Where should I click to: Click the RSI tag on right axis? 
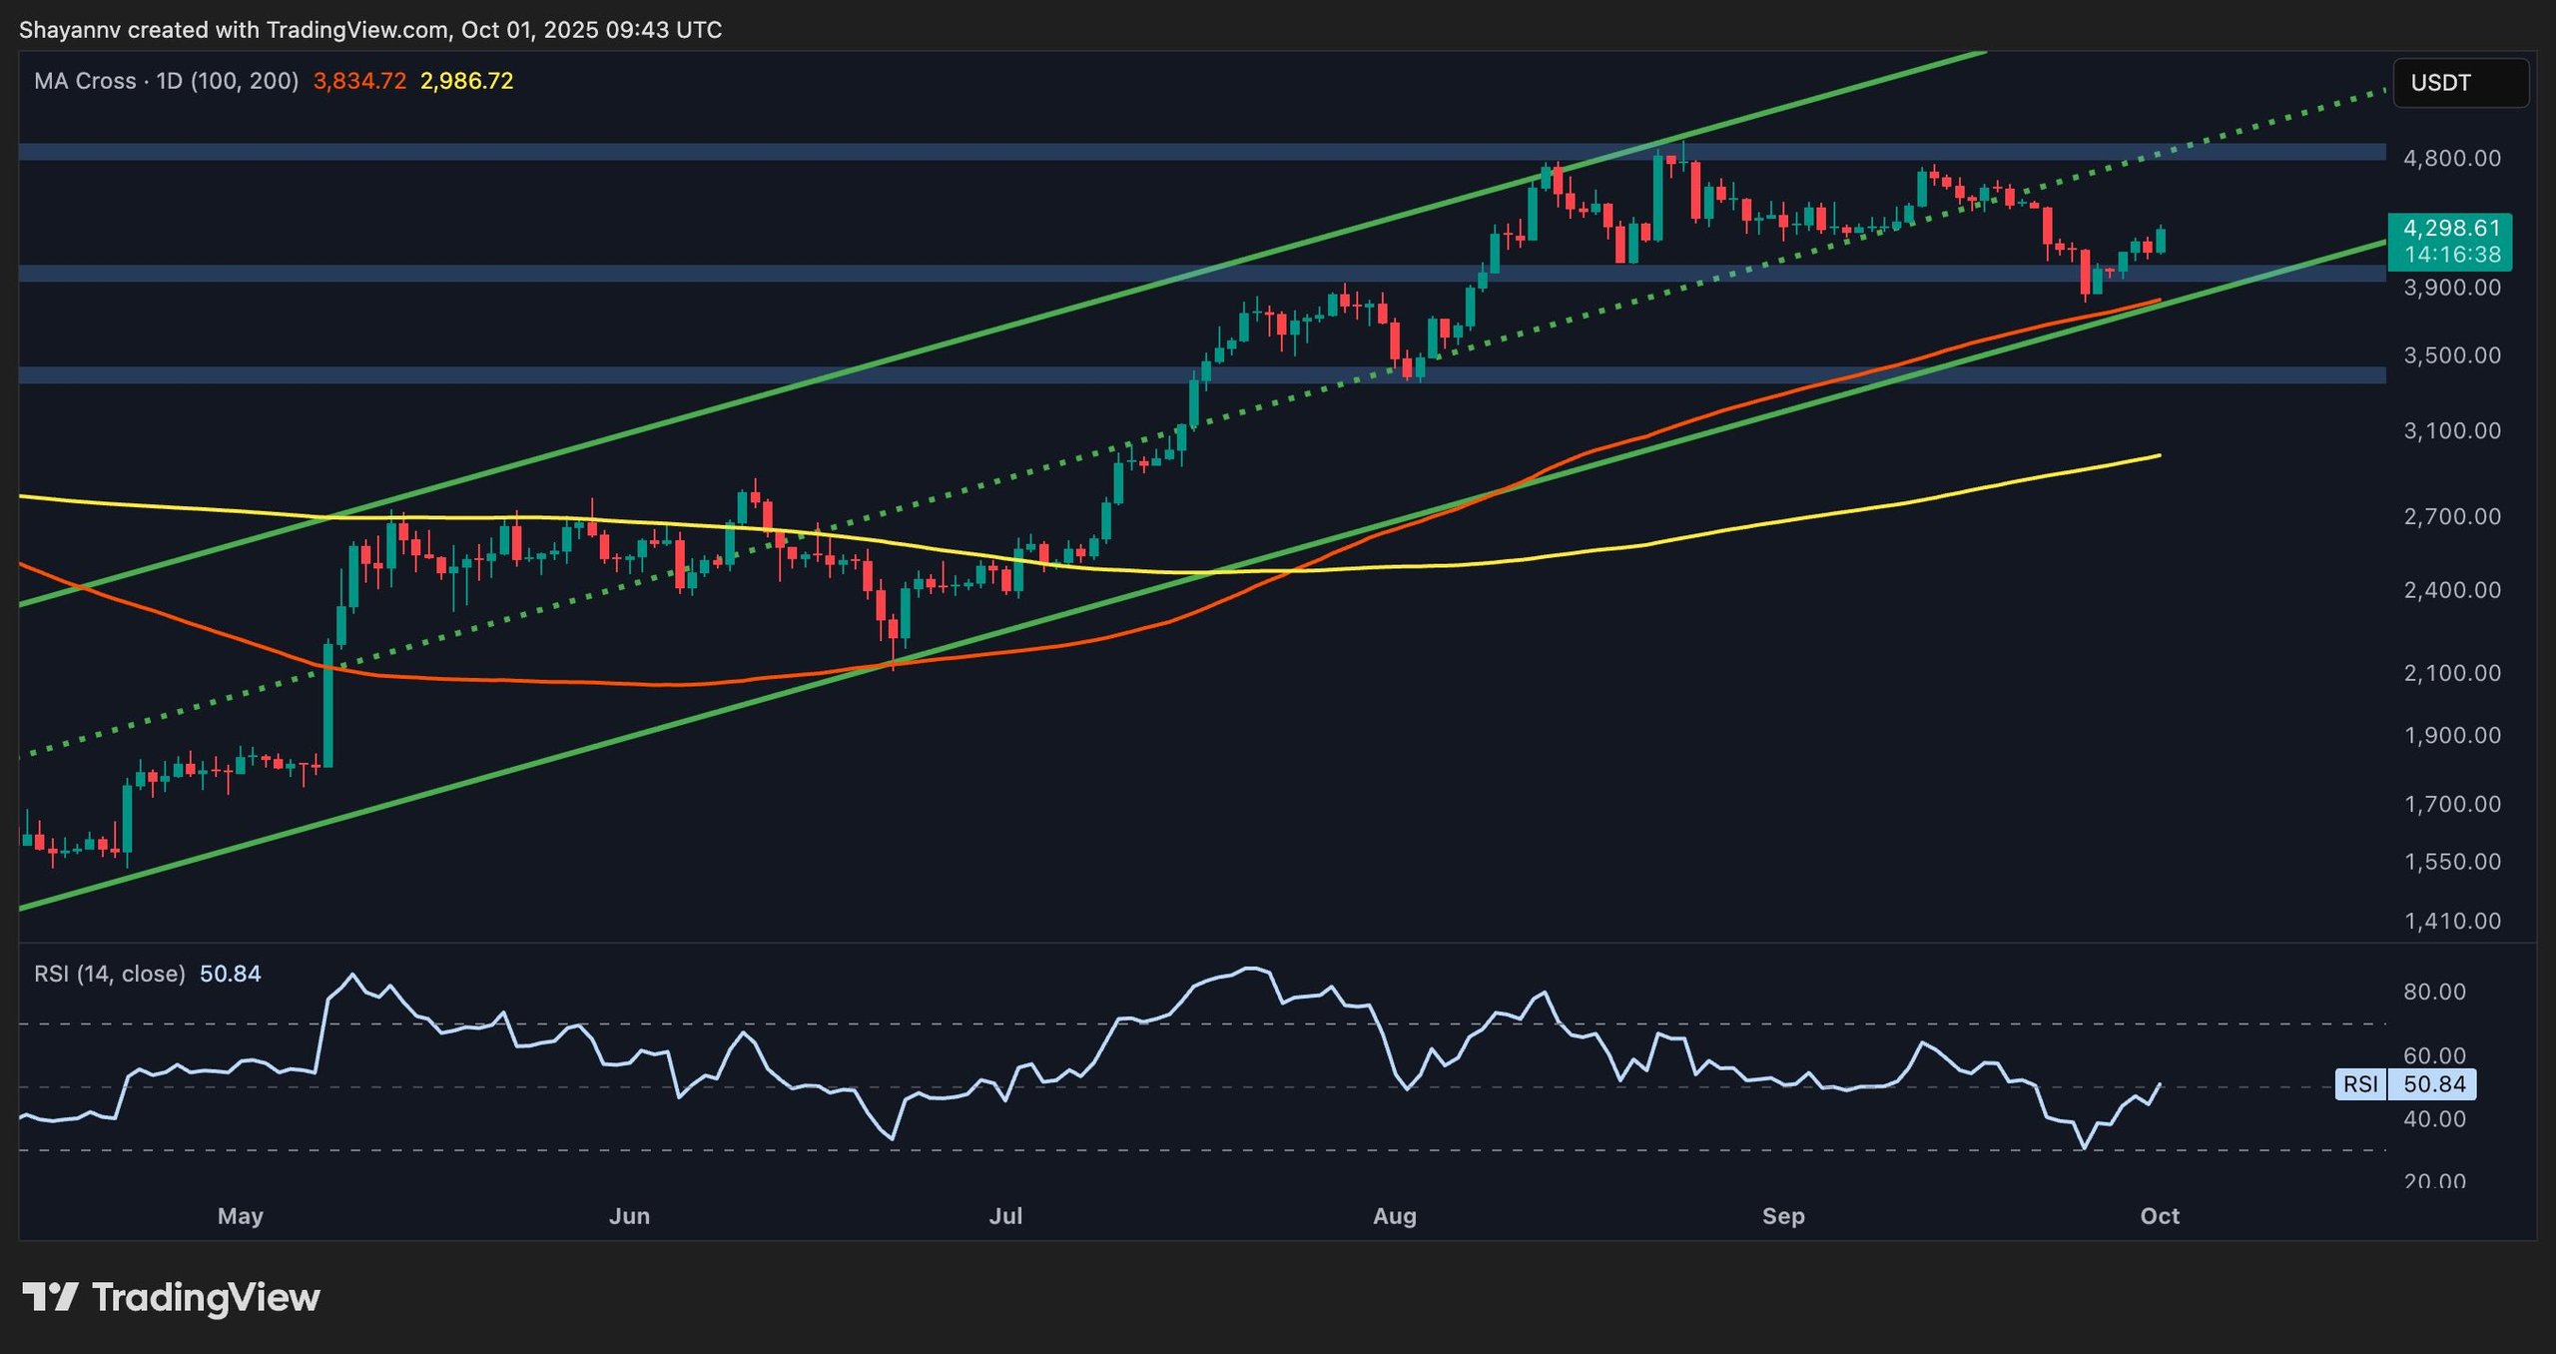(2360, 1084)
